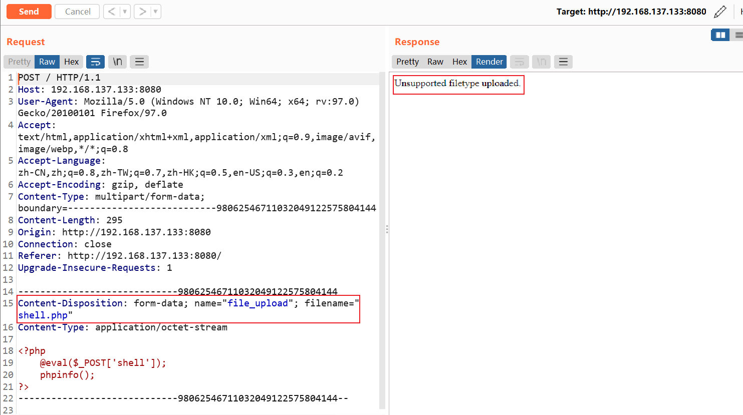The image size is (743, 415).
Task: Open the Request Hex tab
Action: pos(72,62)
